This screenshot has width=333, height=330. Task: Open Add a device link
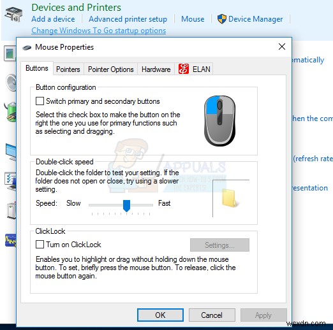pyautogui.click(x=53, y=19)
